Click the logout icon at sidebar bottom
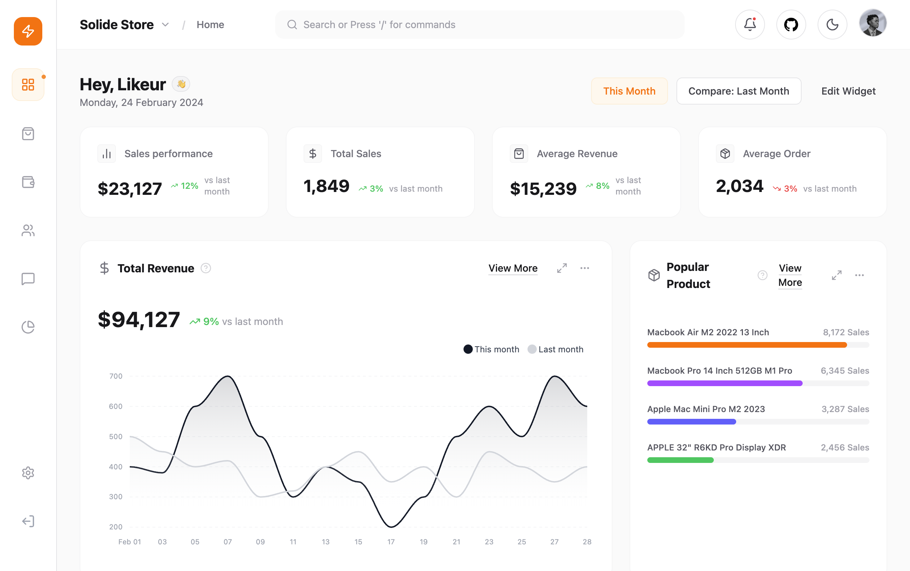The width and height of the screenshot is (910, 571). coord(28,521)
